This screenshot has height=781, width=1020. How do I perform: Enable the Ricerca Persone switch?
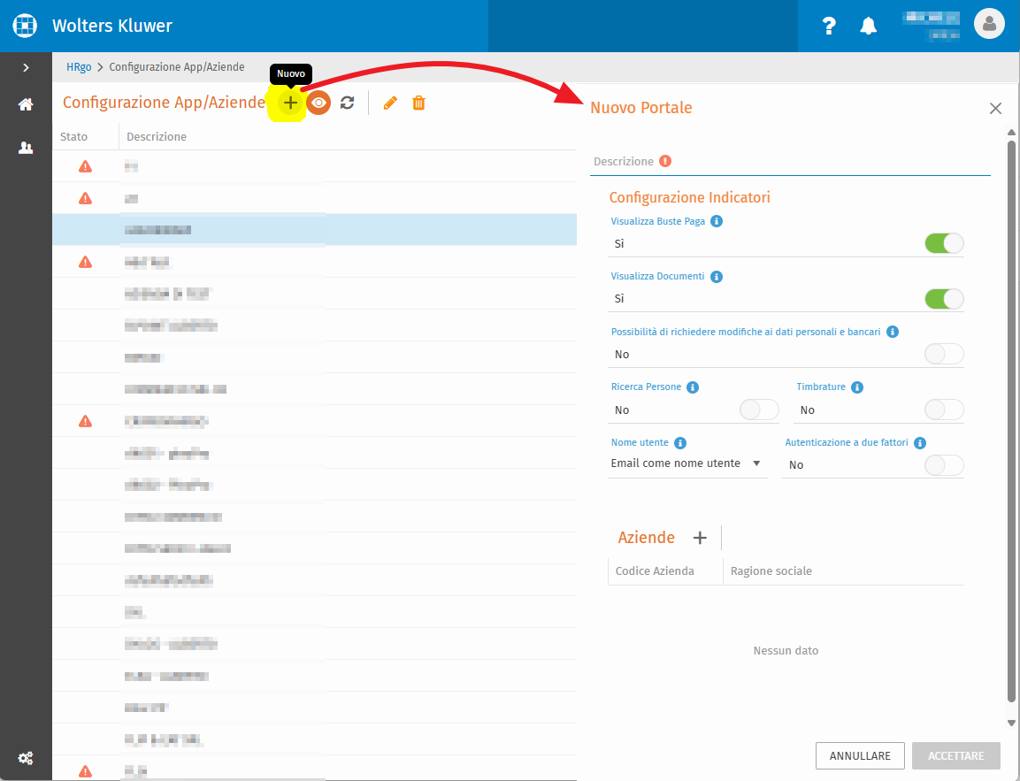coord(759,410)
